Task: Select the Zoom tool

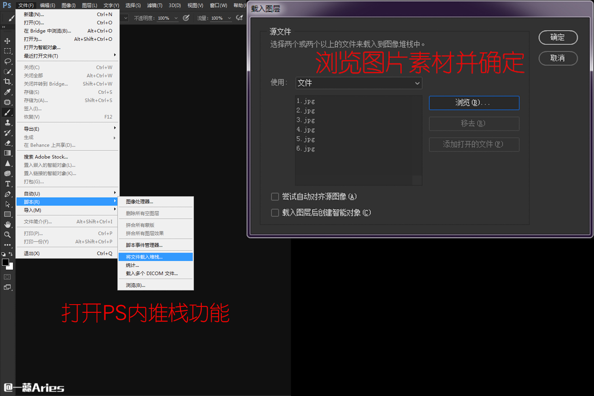Action: (x=7, y=235)
